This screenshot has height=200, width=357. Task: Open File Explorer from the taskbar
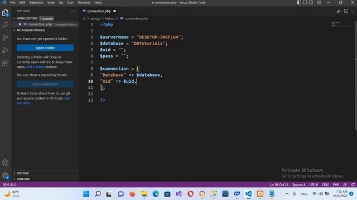point(144,194)
